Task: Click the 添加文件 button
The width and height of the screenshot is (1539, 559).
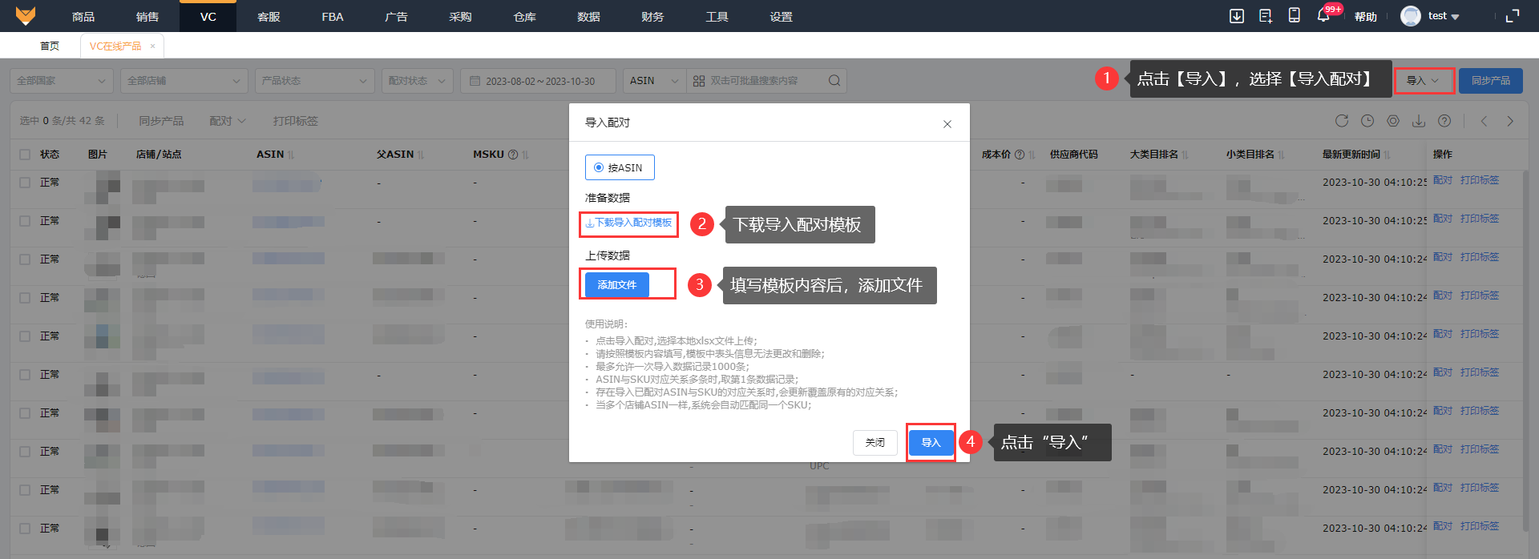Action: coord(617,285)
